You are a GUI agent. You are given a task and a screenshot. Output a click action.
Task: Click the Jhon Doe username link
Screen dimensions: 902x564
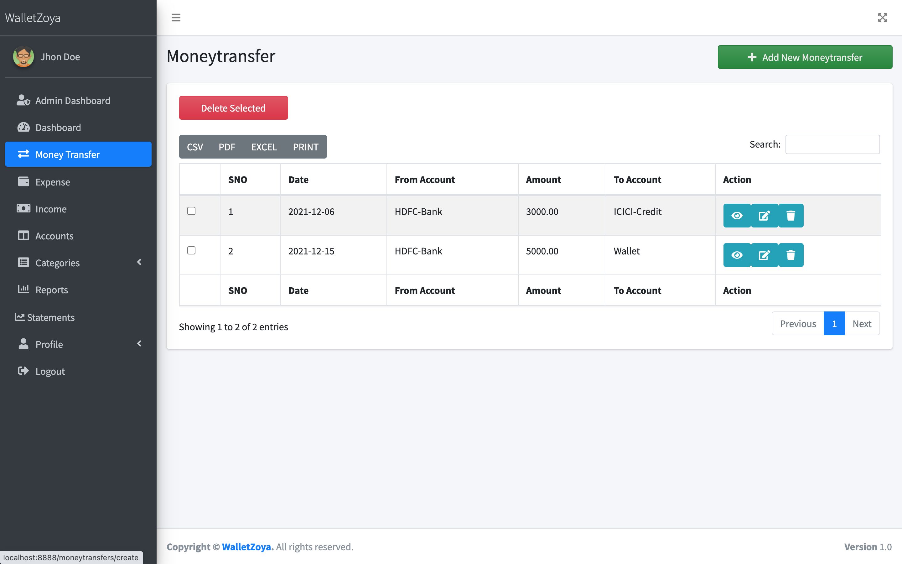click(60, 57)
